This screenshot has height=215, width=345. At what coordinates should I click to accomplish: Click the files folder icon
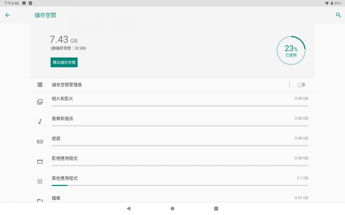(40, 200)
